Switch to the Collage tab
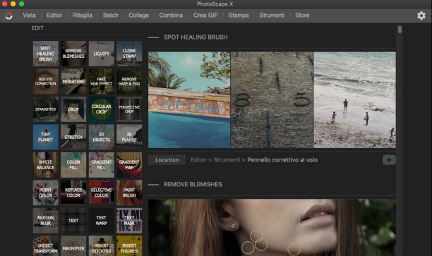This screenshot has width=432, height=256. click(138, 16)
